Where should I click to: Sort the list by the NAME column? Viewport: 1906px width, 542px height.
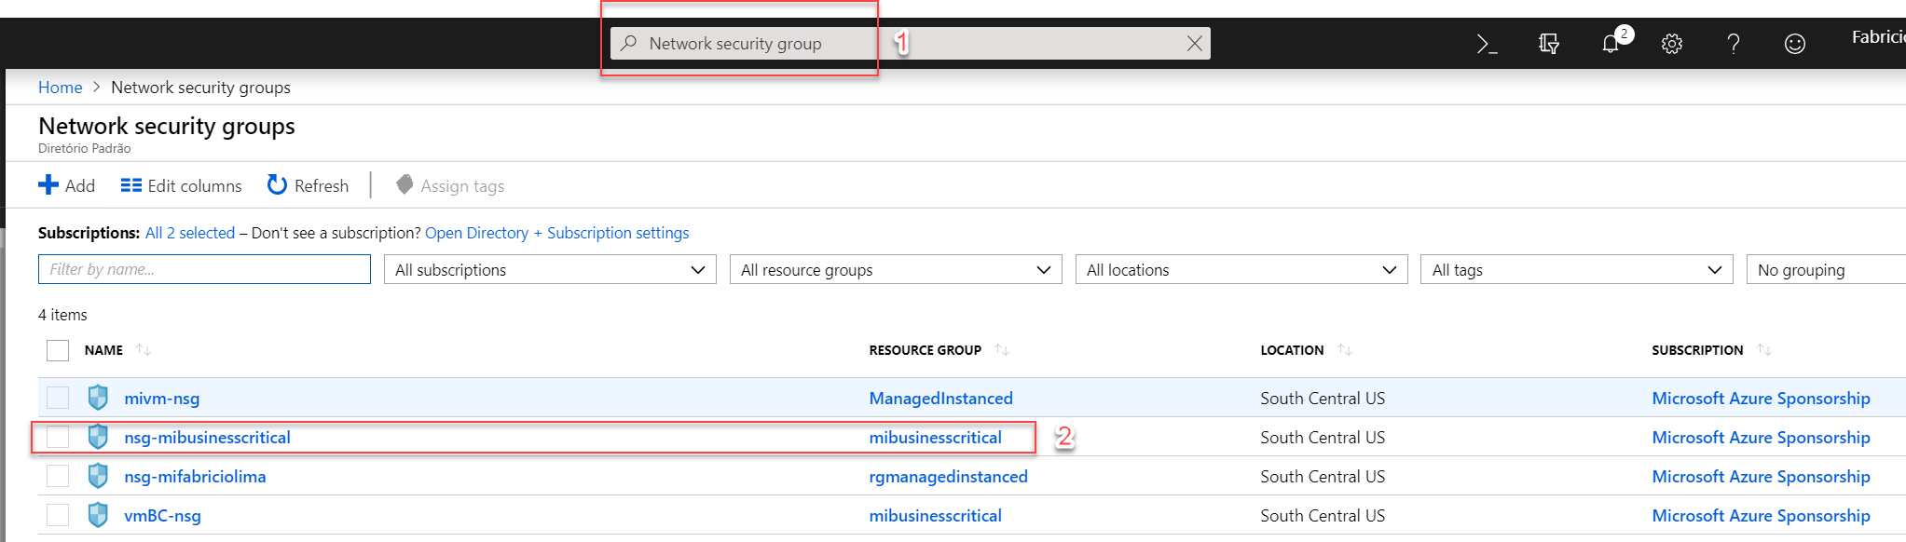pyautogui.click(x=104, y=350)
